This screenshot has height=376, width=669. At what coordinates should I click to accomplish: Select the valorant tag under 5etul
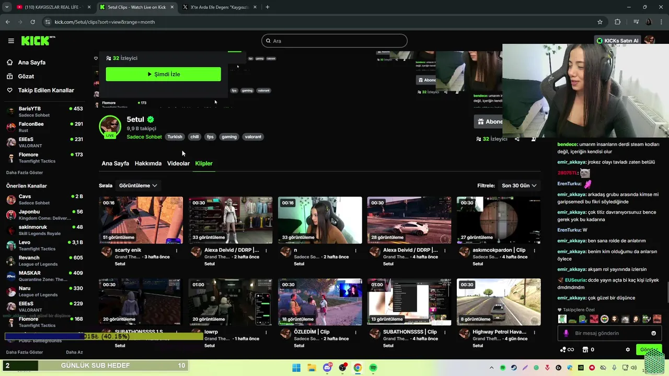(x=253, y=137)
